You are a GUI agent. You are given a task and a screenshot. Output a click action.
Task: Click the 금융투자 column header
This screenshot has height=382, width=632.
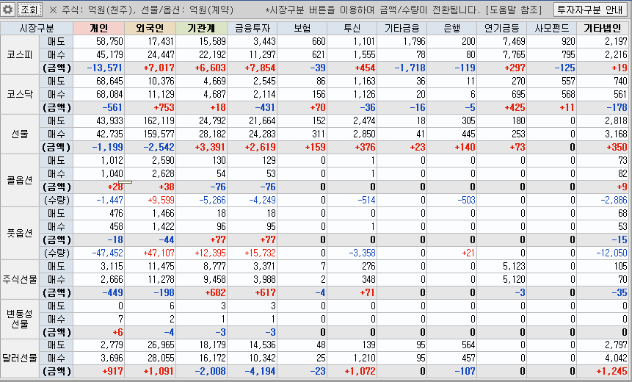(252, 28)
